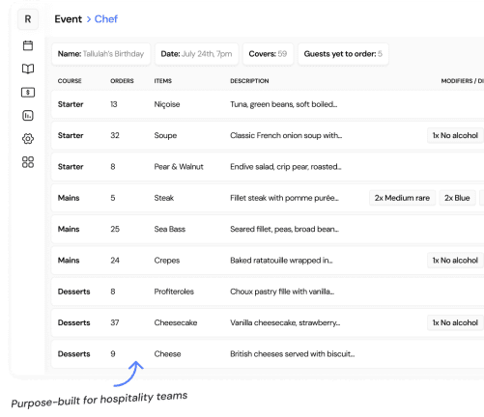484x417 pixels.
Task: Open the calendar icon in sidebar
Action: pos(28,45)
